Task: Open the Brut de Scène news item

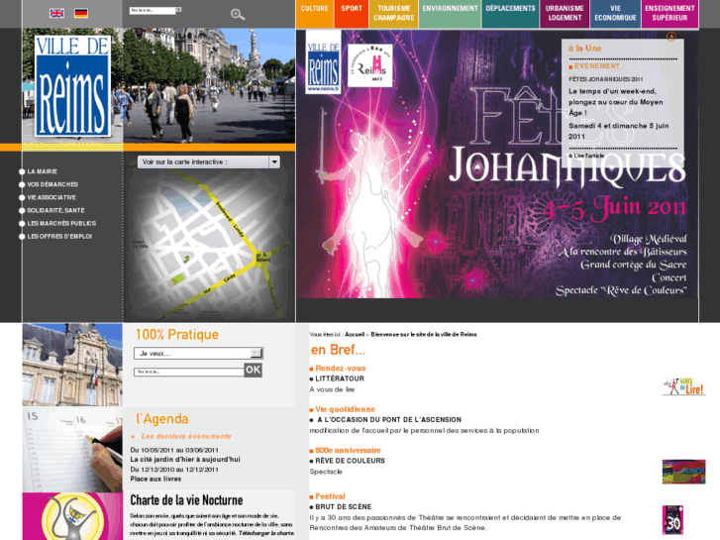Action: coord(343,506)
